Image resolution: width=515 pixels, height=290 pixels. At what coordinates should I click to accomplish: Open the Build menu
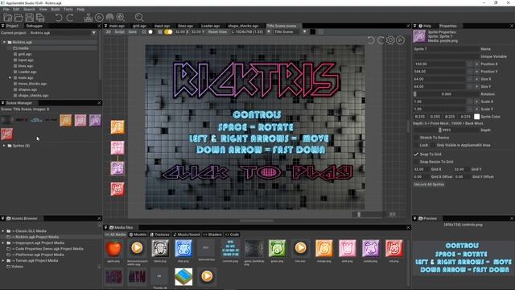click(x=56, y=10)
